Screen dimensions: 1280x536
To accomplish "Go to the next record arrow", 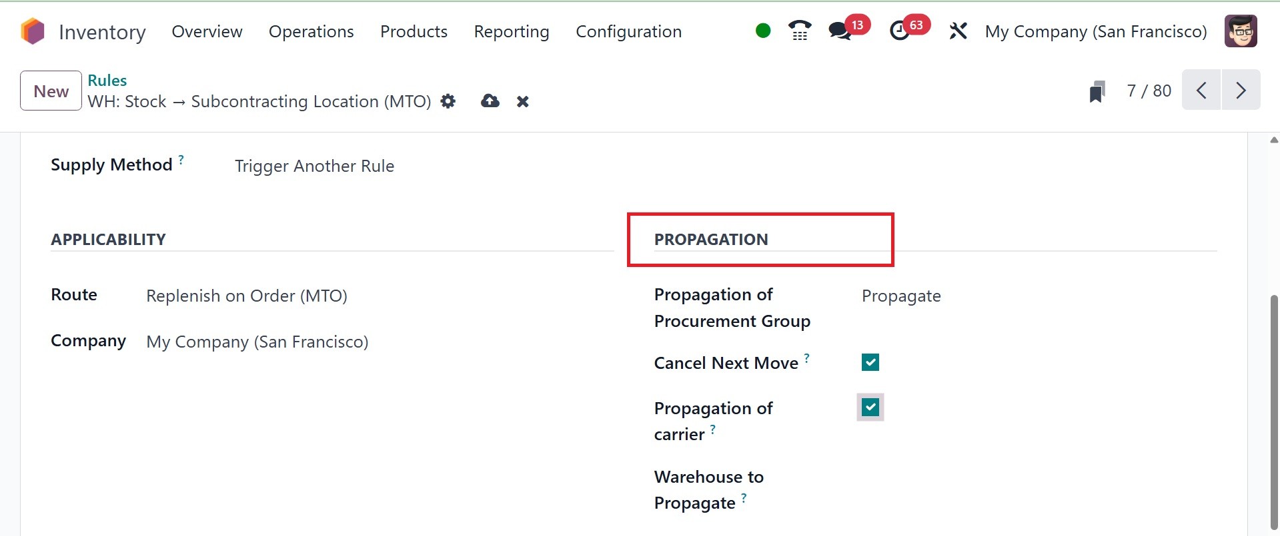I will pyautogui.click(x=1241, y=90).
